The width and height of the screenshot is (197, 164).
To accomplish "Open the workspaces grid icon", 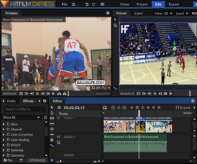I will point(102,4).
